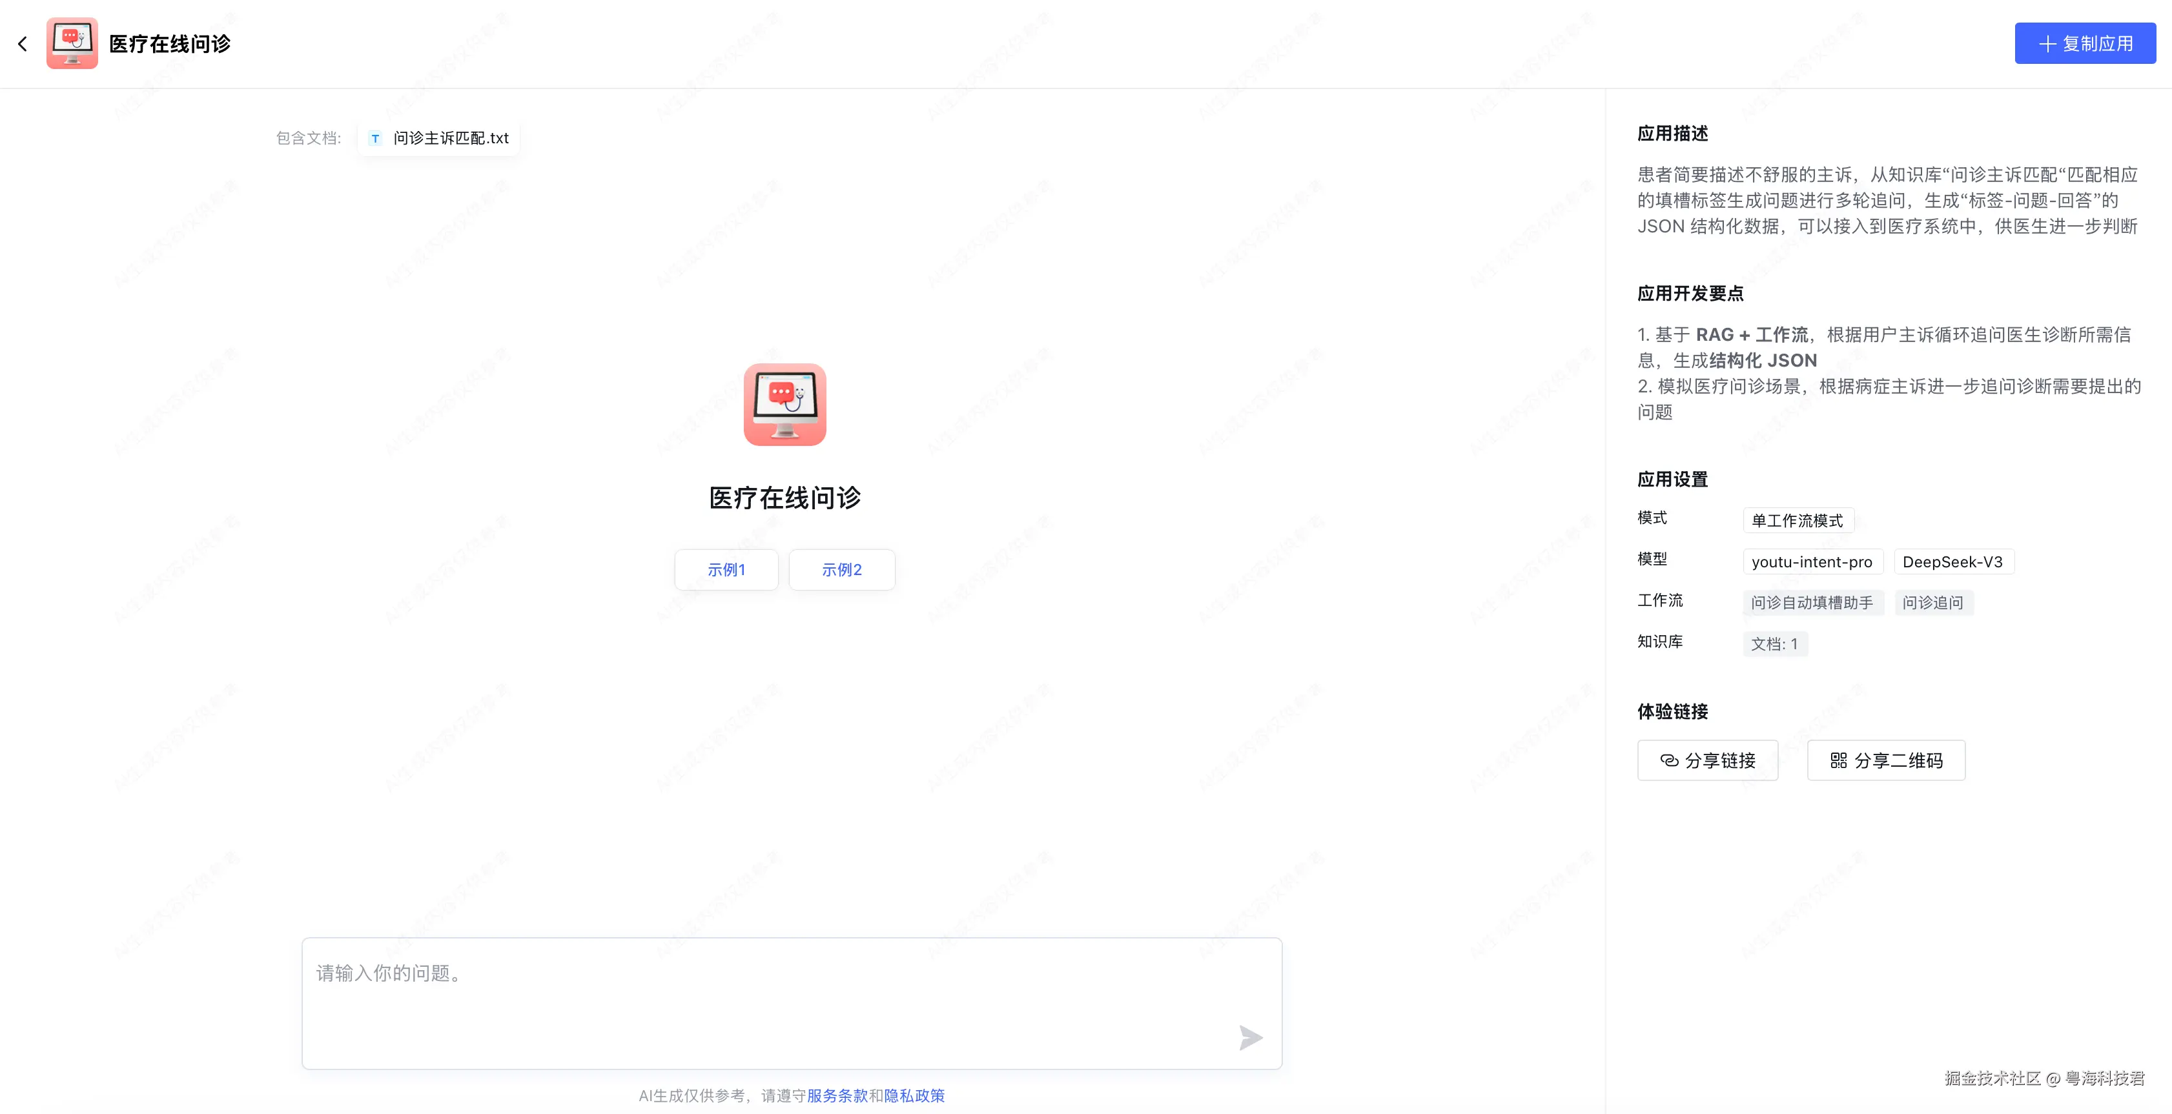This screenshot has width=2172, height=1114.
Task: Select the 示例1 prompt
Action: tap(726, 570)
